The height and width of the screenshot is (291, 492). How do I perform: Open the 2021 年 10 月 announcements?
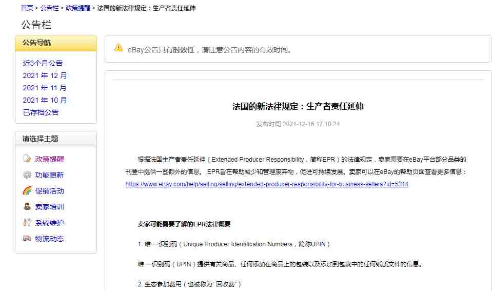[45, 100]
